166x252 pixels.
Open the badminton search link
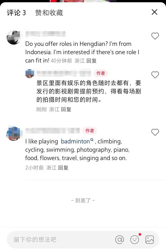(75, 141)
